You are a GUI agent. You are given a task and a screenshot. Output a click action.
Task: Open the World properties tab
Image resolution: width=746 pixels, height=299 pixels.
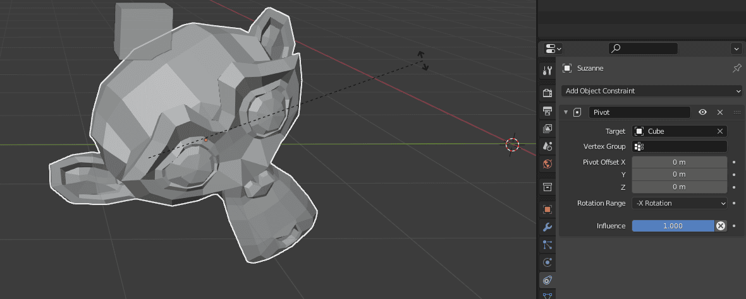[547, 164]
